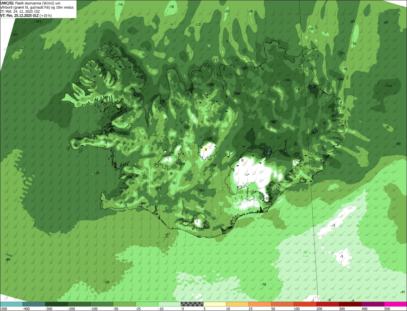
Task: Click the '-81' value on the map
Action: (x=353, y=21)
